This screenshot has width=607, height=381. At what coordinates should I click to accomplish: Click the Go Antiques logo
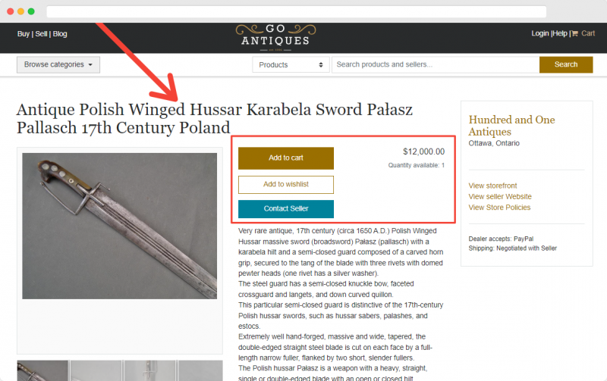275,37
